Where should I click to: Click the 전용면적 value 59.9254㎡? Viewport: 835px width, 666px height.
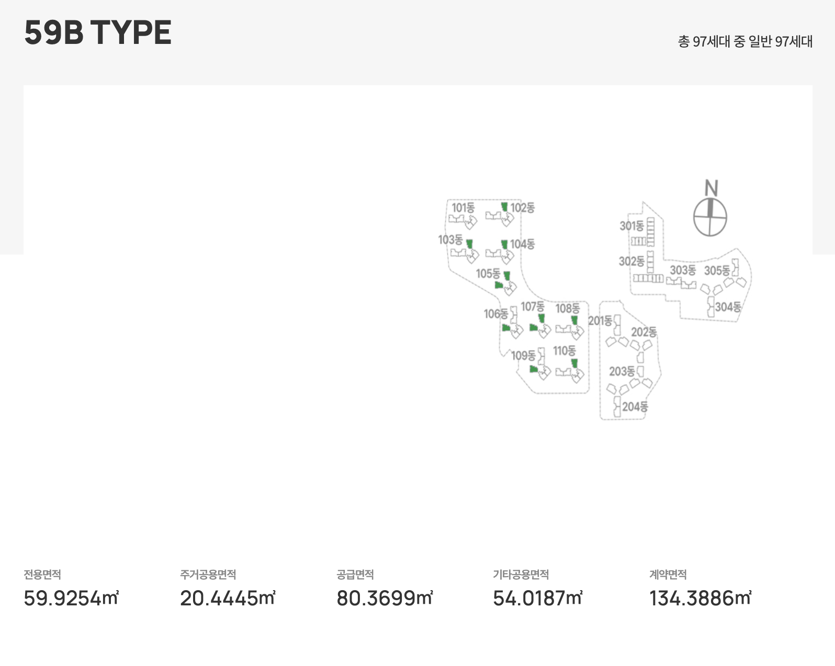[71, 598]
